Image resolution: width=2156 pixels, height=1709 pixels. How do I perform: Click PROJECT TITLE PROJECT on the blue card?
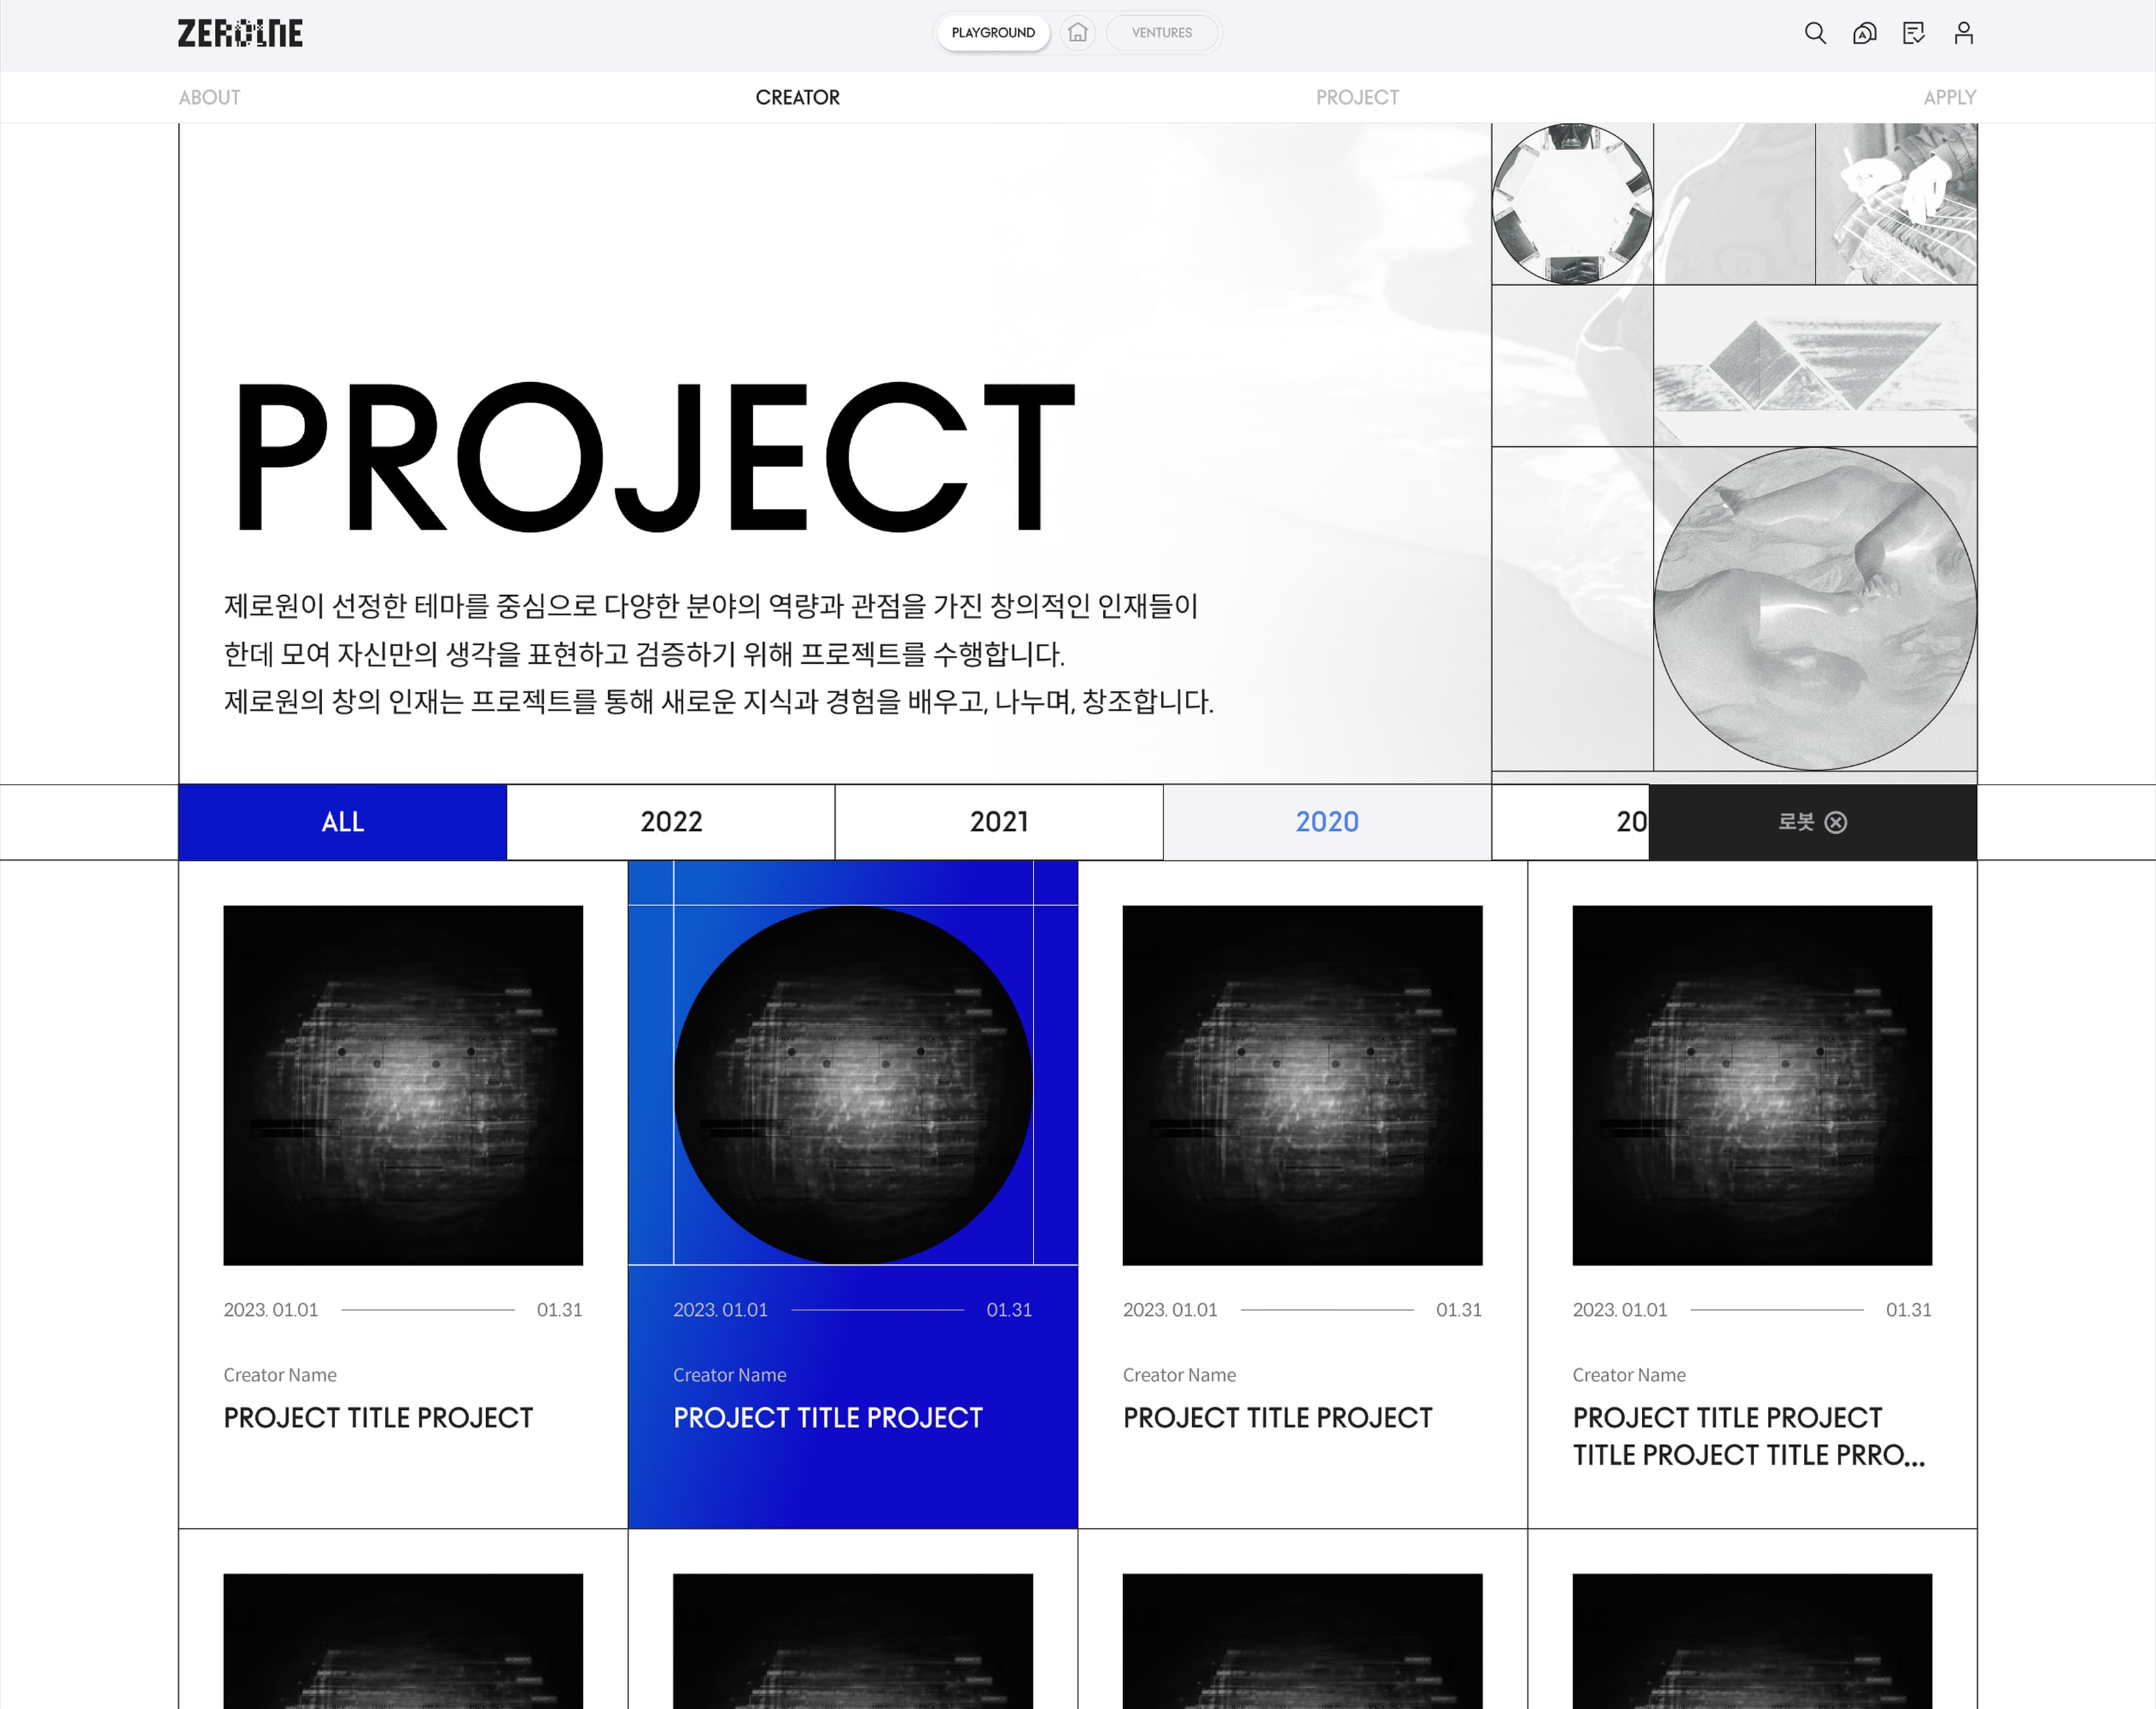(x=828, y=1418)
